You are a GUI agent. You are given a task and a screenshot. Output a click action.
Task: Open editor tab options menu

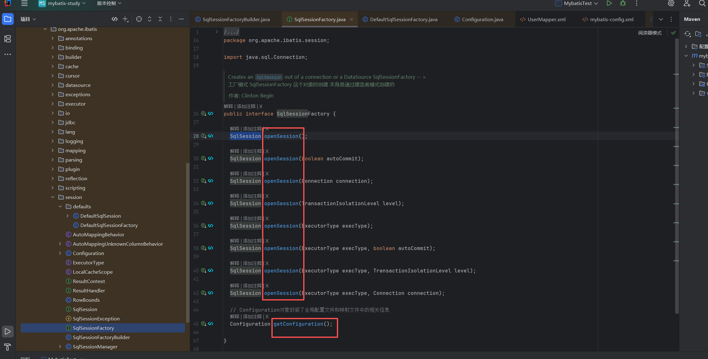[671, 19]
